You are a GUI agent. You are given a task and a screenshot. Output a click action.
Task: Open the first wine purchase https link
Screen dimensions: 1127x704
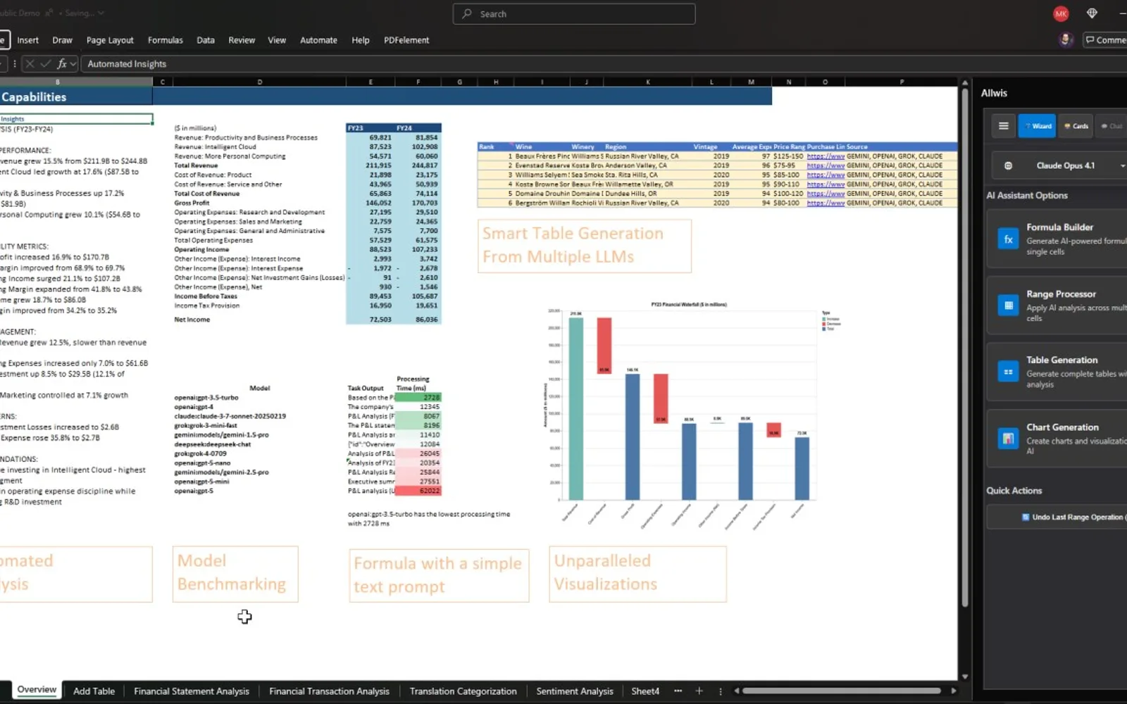click(x=826, y=156)
